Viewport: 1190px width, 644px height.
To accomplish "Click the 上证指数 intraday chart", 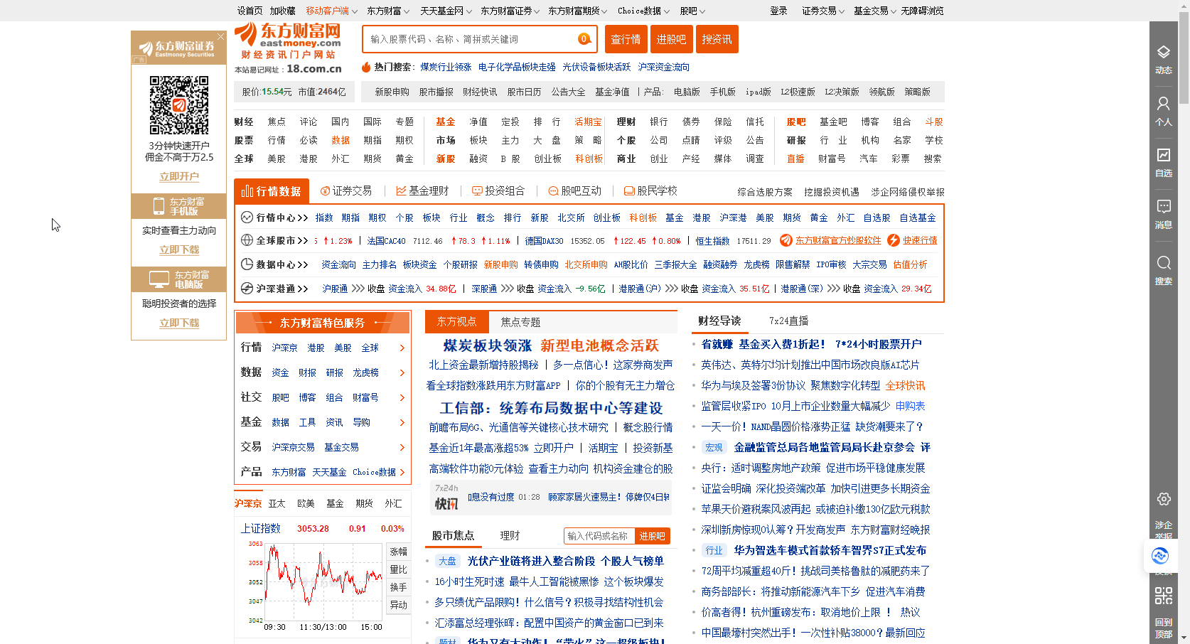I will coord(323,581).
